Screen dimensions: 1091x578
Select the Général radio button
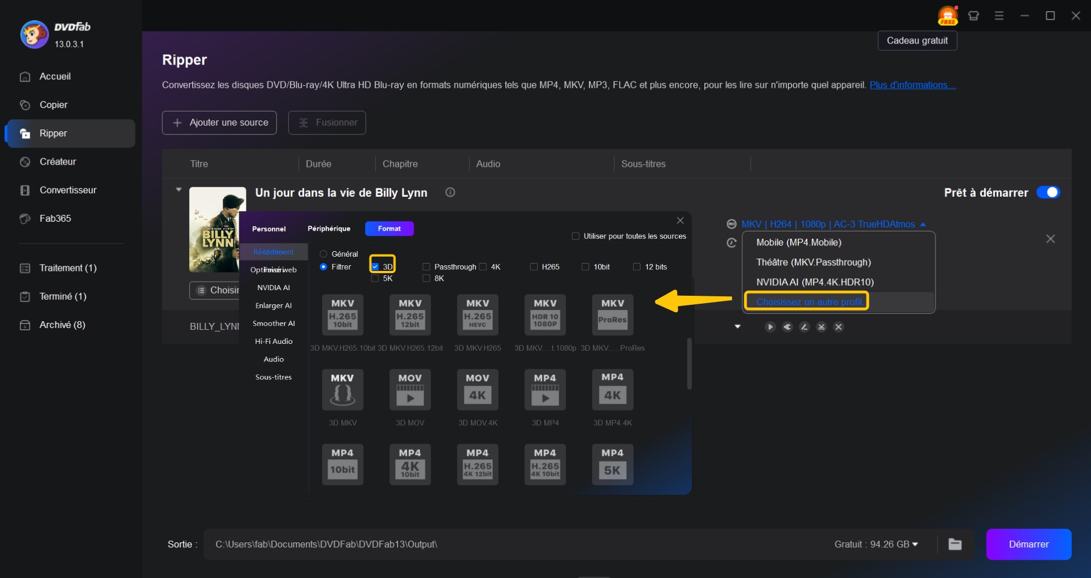coord(324,254)
